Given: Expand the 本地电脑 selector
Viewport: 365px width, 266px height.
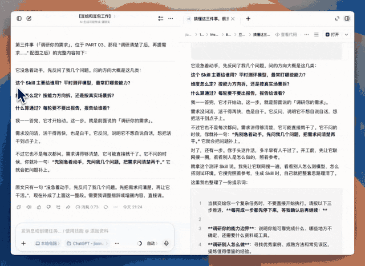Looking at the screenshot, I should pos(47,243).
